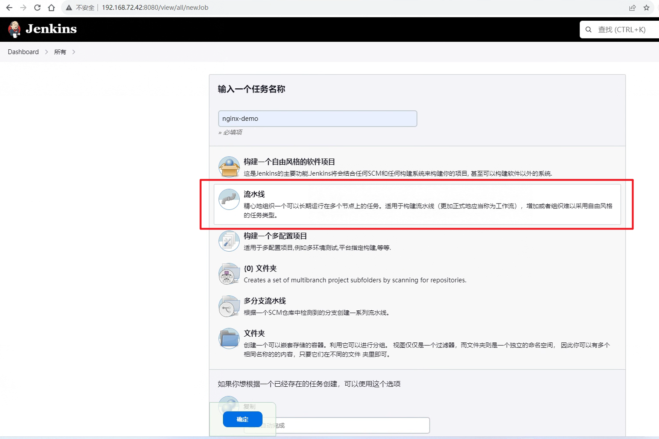Viewport: 659px width, 439px height.
Task: Click the freestyle project description text
Action: 398,173
